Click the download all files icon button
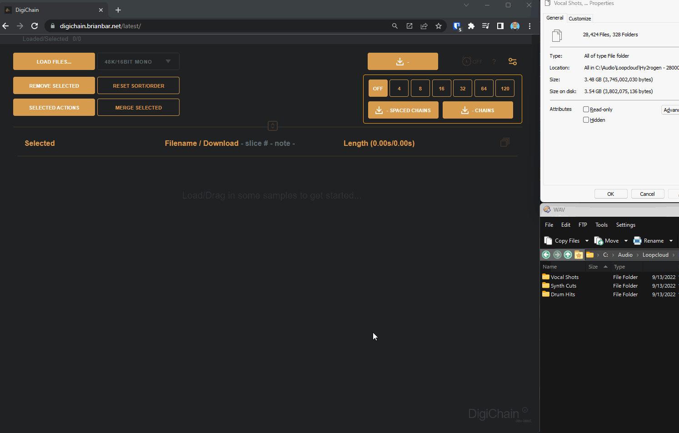The width and height of the screenshot is (679, 433). click(403, 61)
